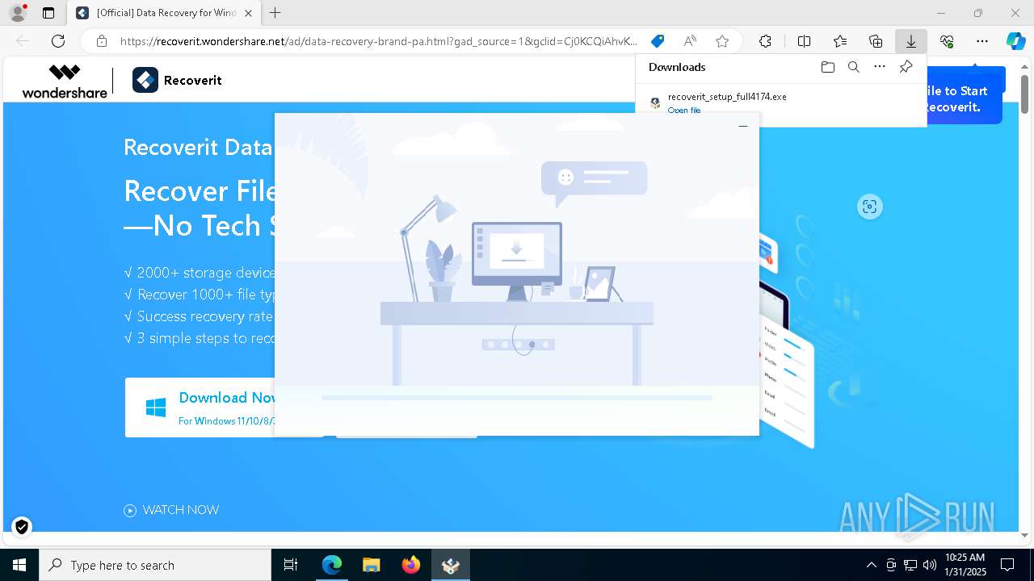Show hidden system tray icons

(x=871, y=565)
